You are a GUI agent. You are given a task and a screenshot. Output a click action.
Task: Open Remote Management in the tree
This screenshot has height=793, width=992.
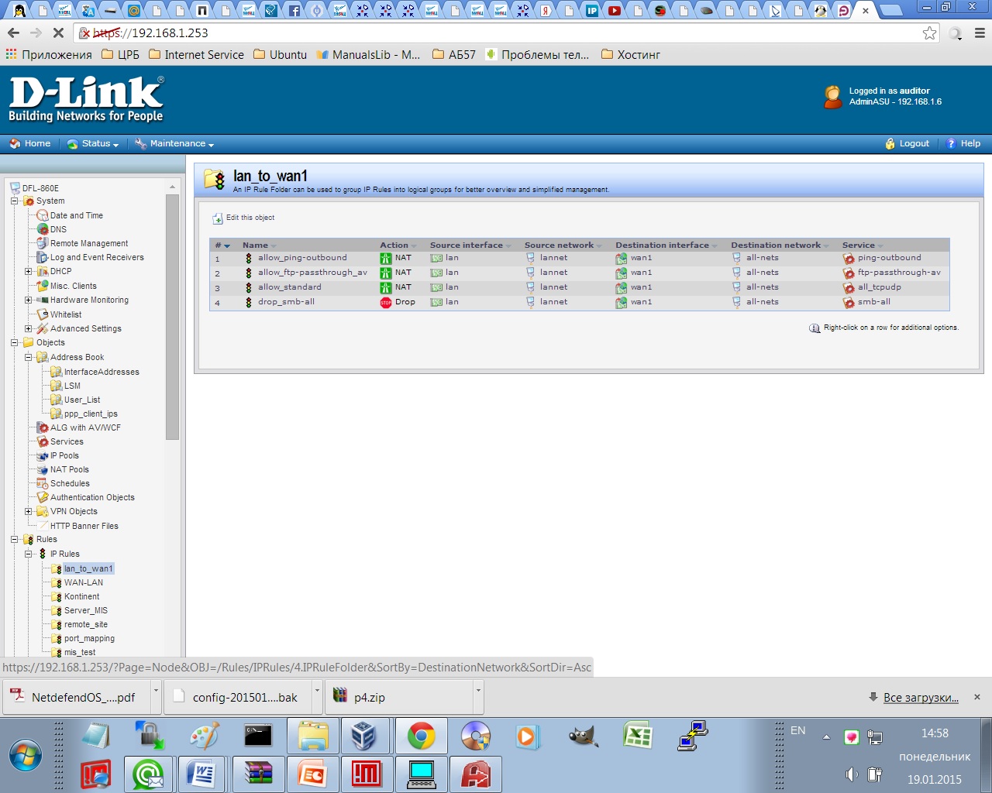89,243
